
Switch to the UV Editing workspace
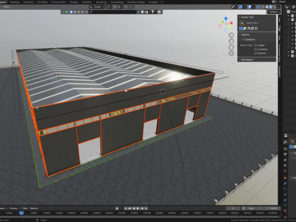[x=42, y=2]
